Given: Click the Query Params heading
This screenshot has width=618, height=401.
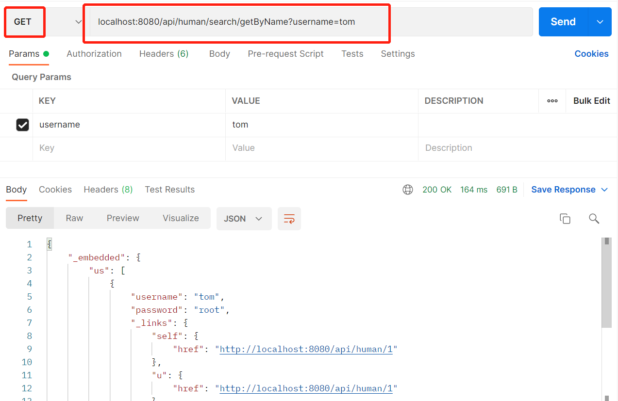Looking at the screenshot, I should pos(41,77).
